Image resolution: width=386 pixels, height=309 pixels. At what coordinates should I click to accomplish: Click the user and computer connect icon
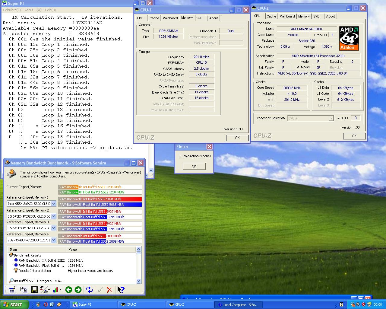tap(44, 290)
